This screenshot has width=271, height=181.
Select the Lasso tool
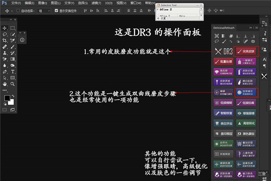coord(5,34)
